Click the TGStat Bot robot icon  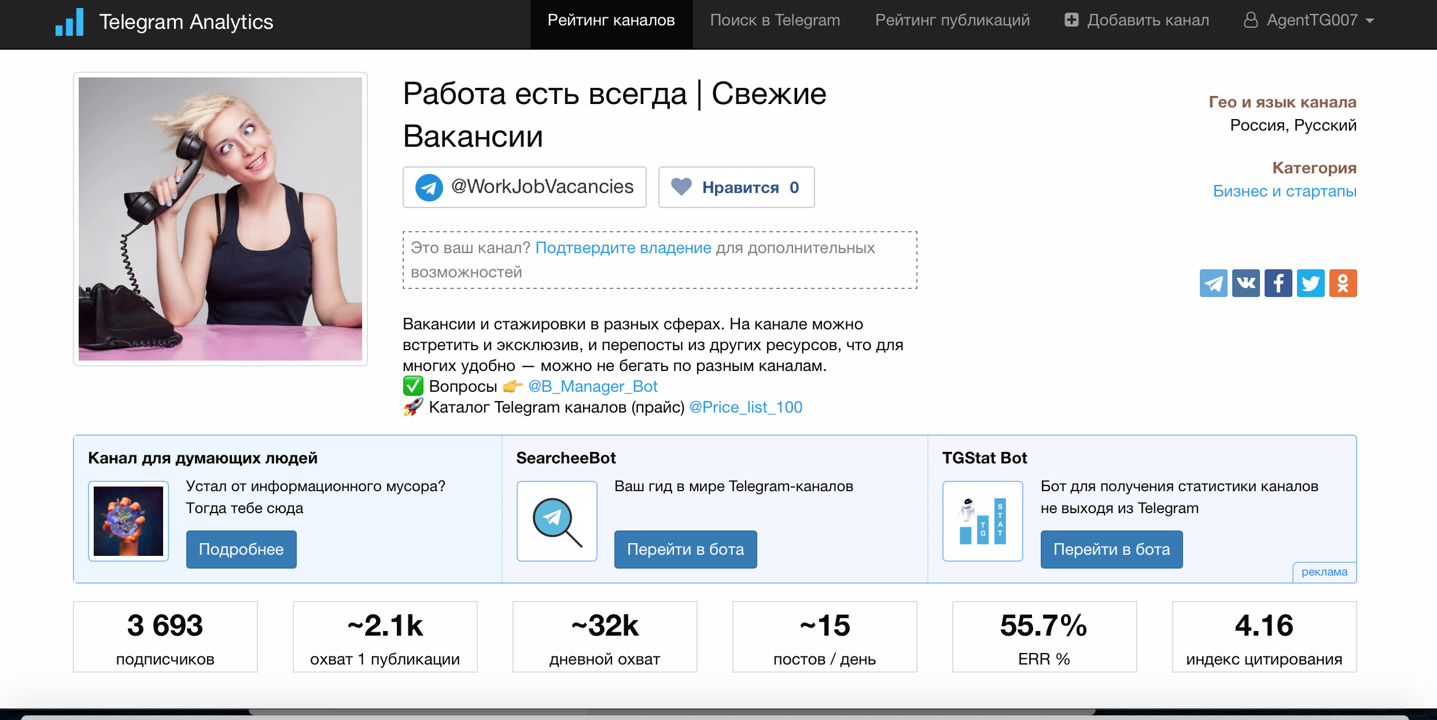coord(982,521)
